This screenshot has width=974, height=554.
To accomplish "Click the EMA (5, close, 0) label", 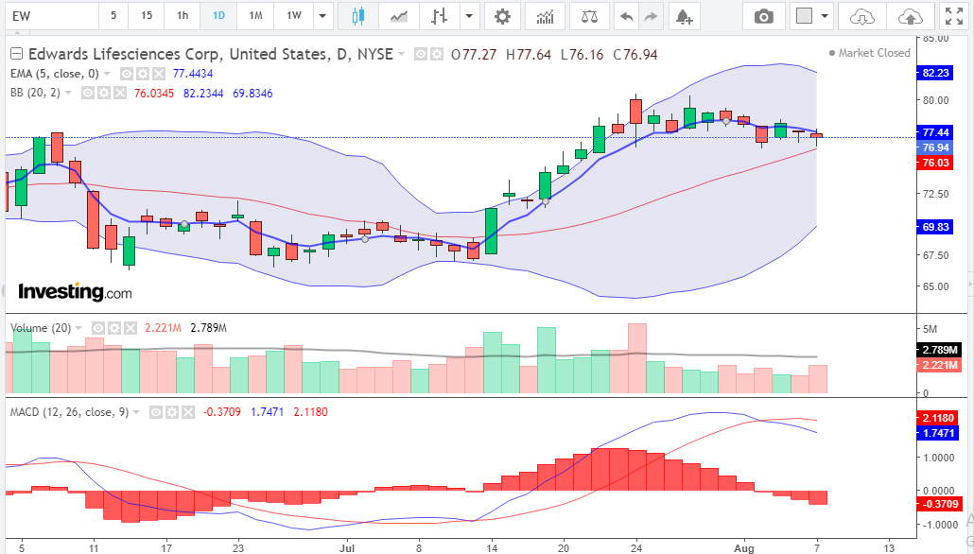I will click(55, 74).
